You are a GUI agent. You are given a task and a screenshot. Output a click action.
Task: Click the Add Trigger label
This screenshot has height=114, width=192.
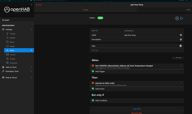click(x=100, y=71)
